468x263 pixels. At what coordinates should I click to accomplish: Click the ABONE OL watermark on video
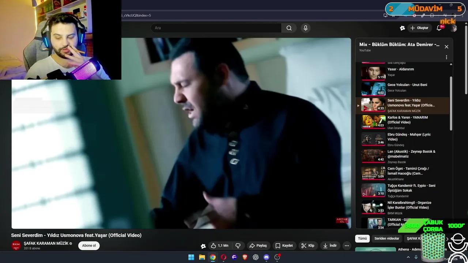click(341, 220)
